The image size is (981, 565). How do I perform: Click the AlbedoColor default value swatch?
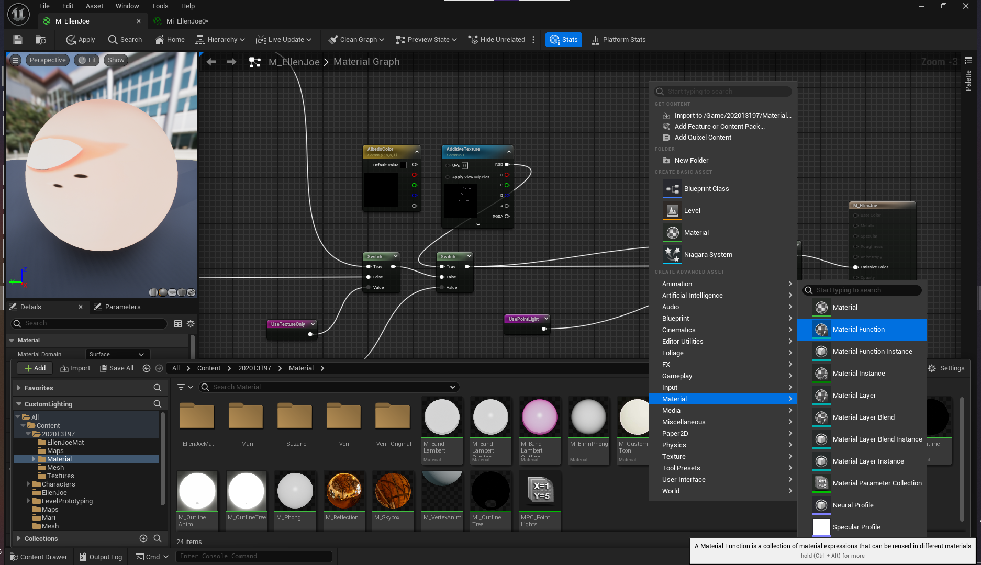(x=403, y=165)
